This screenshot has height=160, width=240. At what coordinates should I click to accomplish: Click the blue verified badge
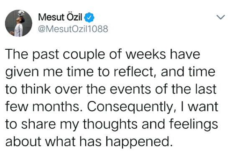pyautogui.click(x=89, y=17)
